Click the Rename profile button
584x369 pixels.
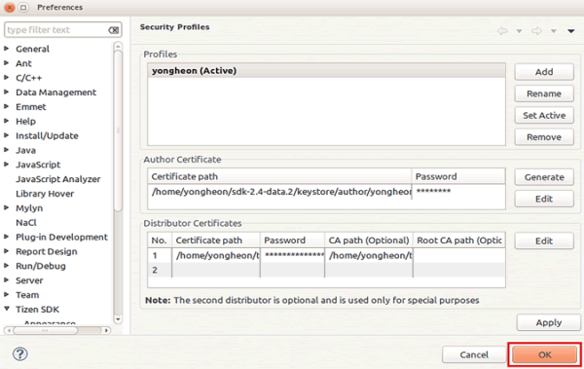[544, 93]
